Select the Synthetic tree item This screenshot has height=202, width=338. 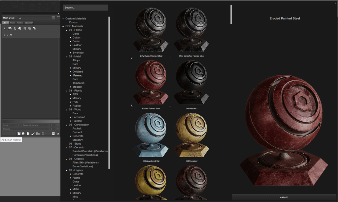point(78,53)
